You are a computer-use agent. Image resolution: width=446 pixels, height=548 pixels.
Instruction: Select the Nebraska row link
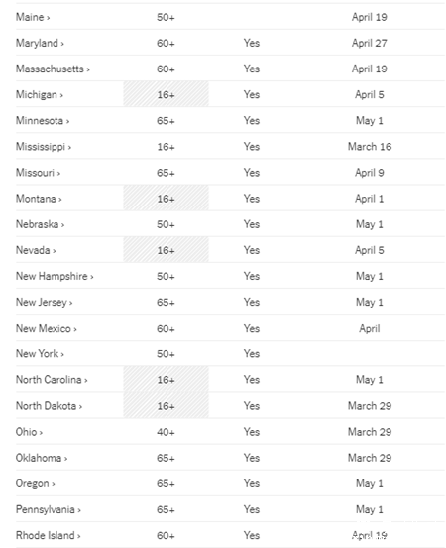40,224
